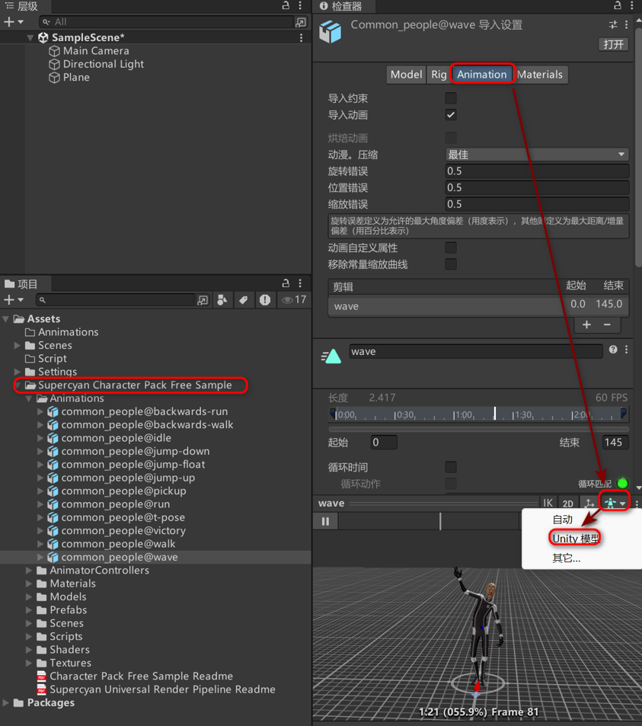This screenshot has height=726, width=642.
Task: Switch to the Animation tab
Action: [482, 75]
